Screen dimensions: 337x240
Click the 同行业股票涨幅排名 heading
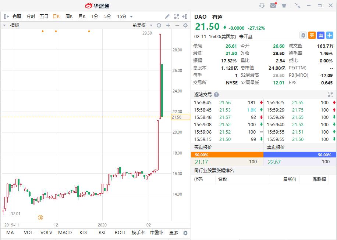(x=214, y=171)
